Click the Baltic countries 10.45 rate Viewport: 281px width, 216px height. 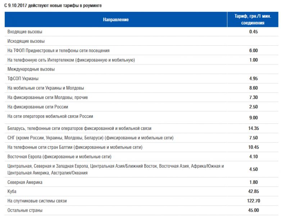(x=253, y=147)
